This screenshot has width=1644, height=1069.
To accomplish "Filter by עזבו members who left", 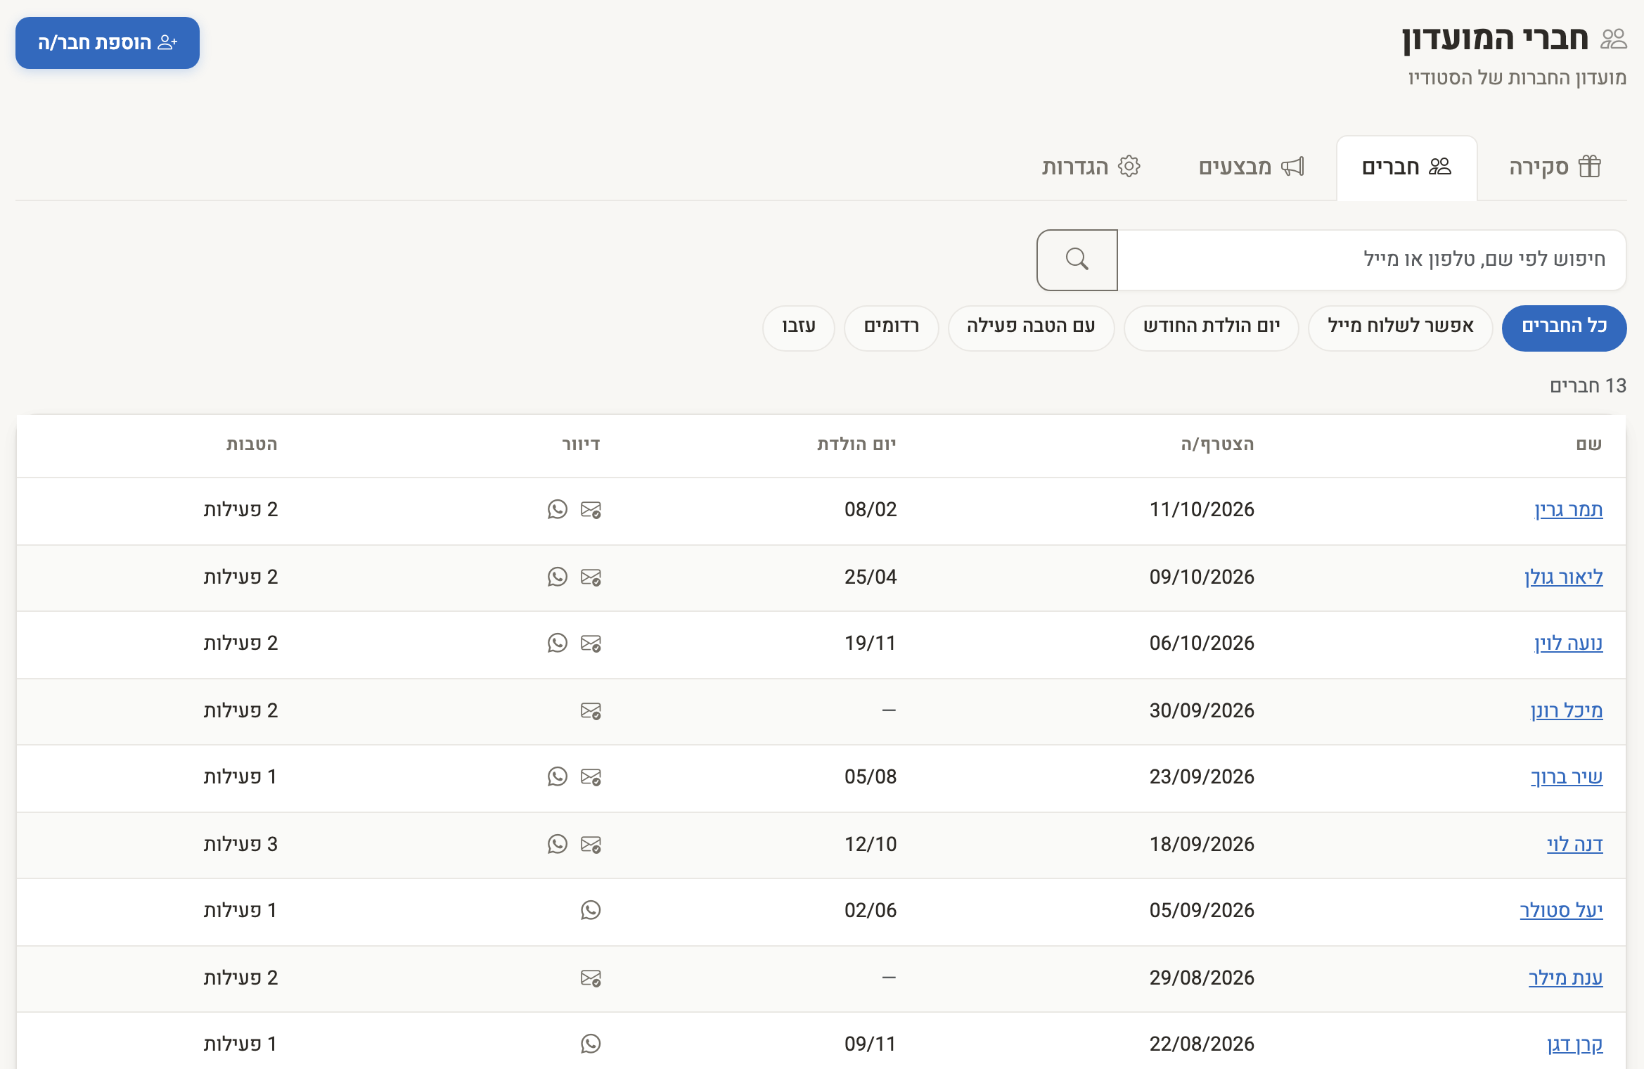I will 798,327.
